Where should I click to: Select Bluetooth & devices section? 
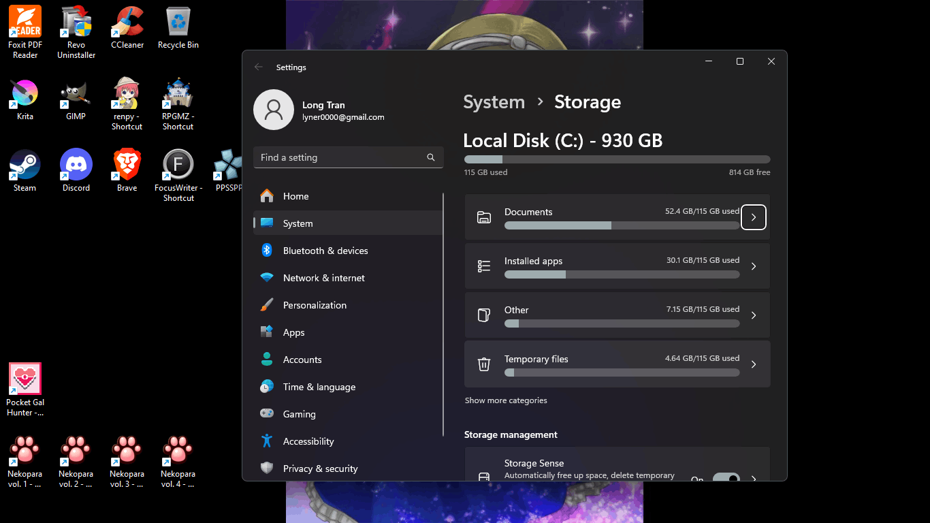click(x=348, y=251)
